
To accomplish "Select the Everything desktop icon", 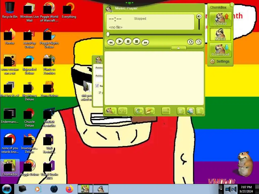I will coord(69,10).
